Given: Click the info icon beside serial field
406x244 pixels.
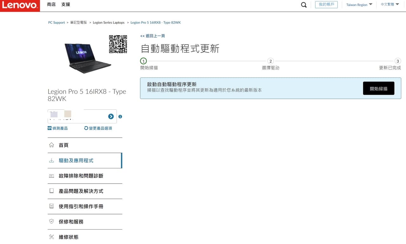Looking at the screenshot, I should pos(120,117).
